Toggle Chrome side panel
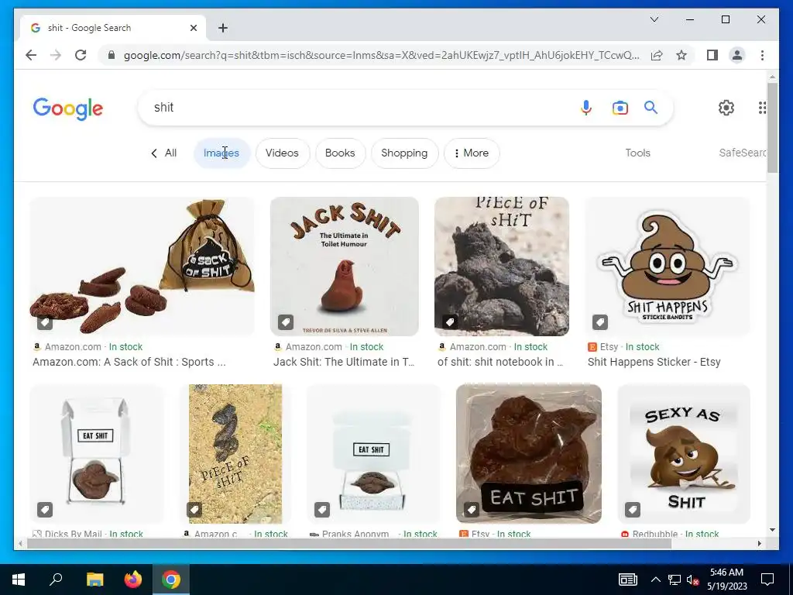The width and height of the screenshot is (793, 595). 712,55
